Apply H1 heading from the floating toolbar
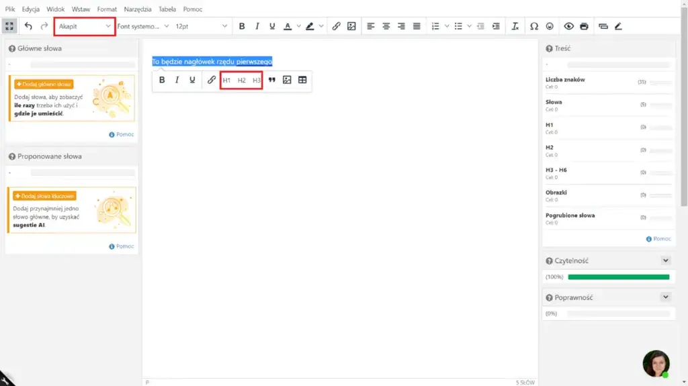 [x=226, y=80]
